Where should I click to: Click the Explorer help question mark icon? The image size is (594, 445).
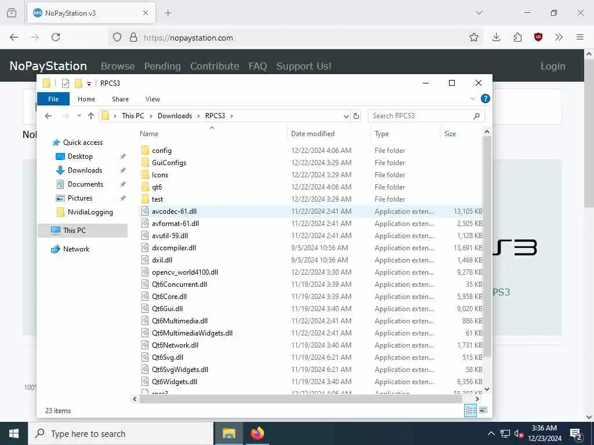click(486, 99)
